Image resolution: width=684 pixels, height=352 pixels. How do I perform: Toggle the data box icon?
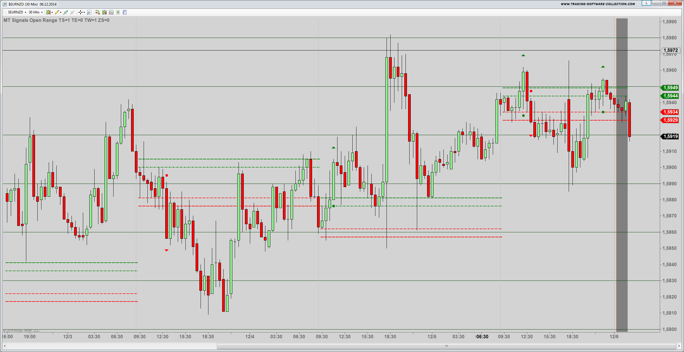[125, 12]
